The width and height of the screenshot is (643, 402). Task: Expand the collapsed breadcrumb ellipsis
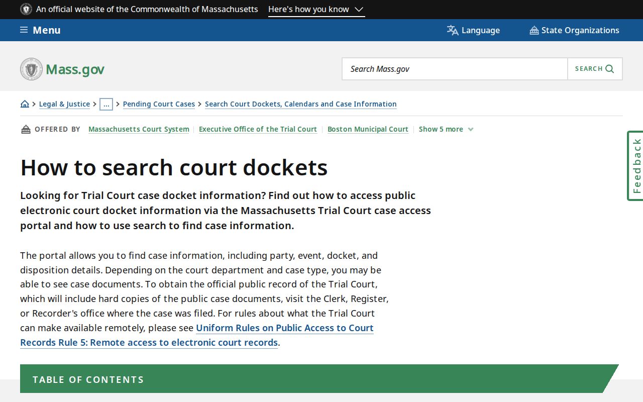pyautogui.click(x=106, y=104)
